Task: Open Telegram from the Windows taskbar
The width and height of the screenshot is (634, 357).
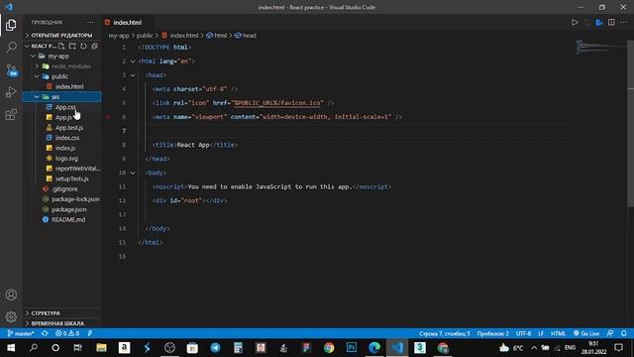Action: tap(215, 348)
